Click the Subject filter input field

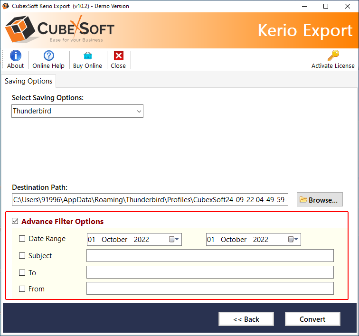point(210,256)
